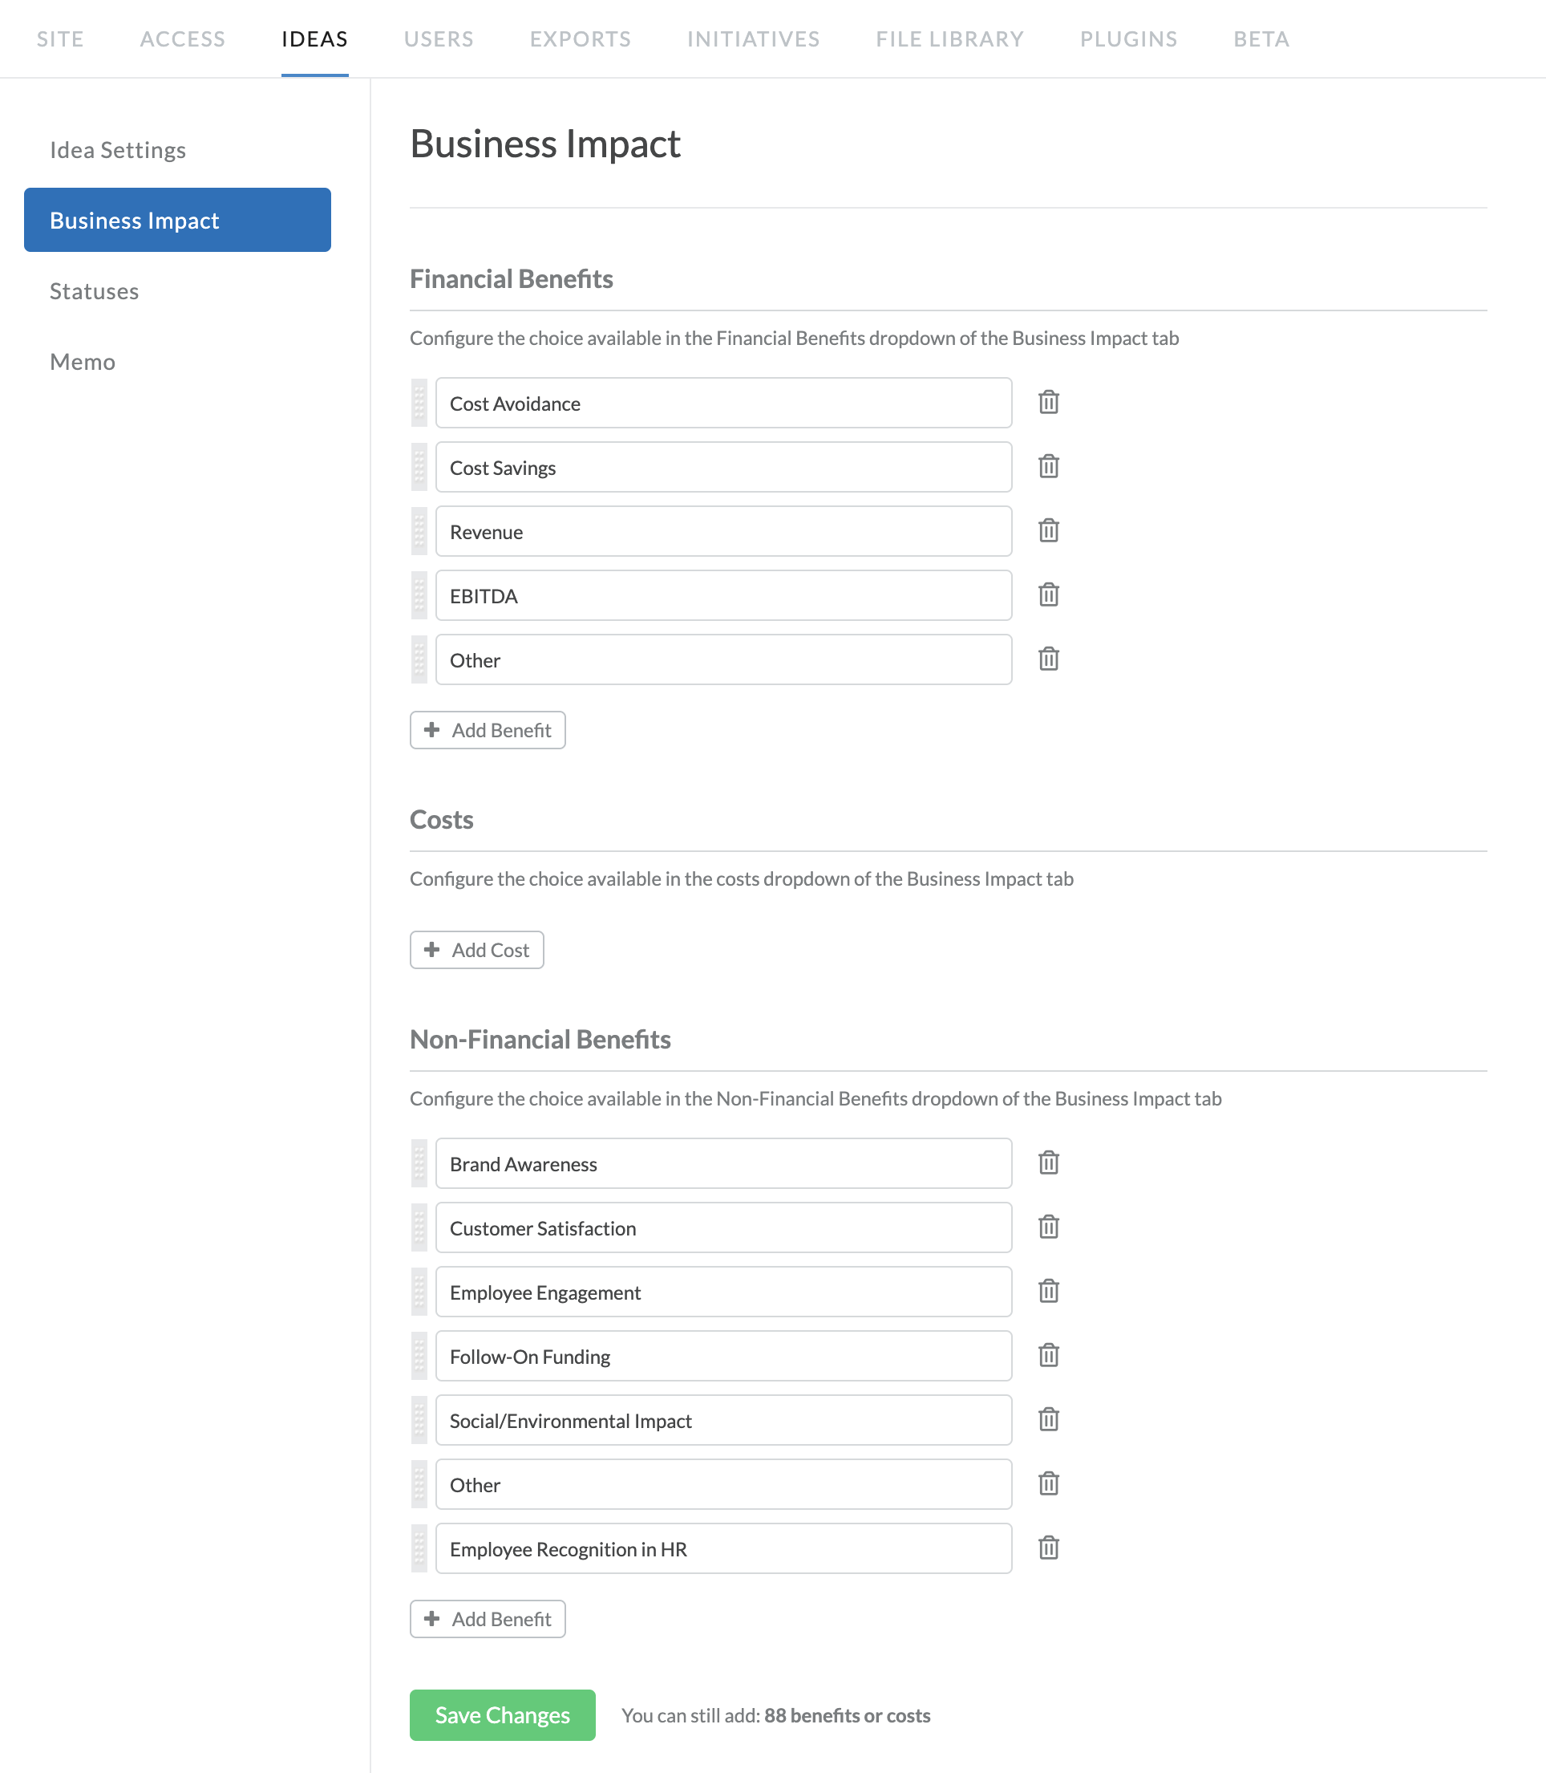Edit the Cost Savings field
This screenshot has height=1773, width=1546.
(724, 467)
